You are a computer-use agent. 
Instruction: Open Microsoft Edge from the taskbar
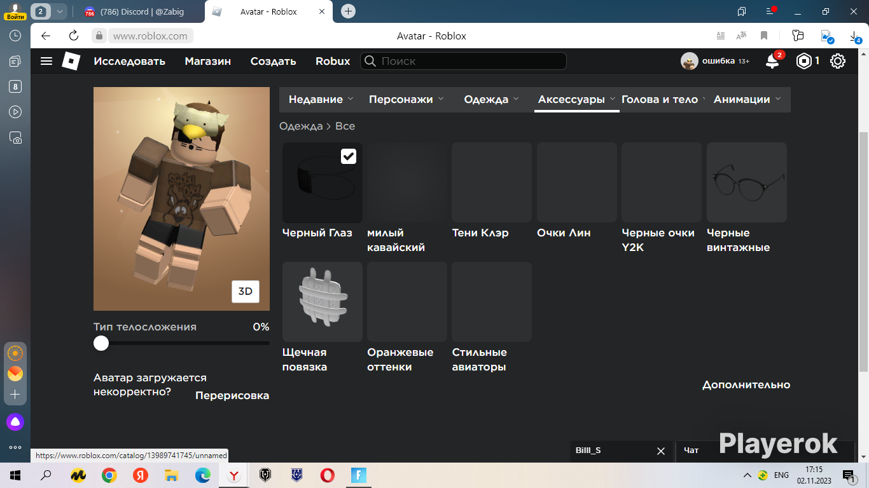(x=202, y=475)
